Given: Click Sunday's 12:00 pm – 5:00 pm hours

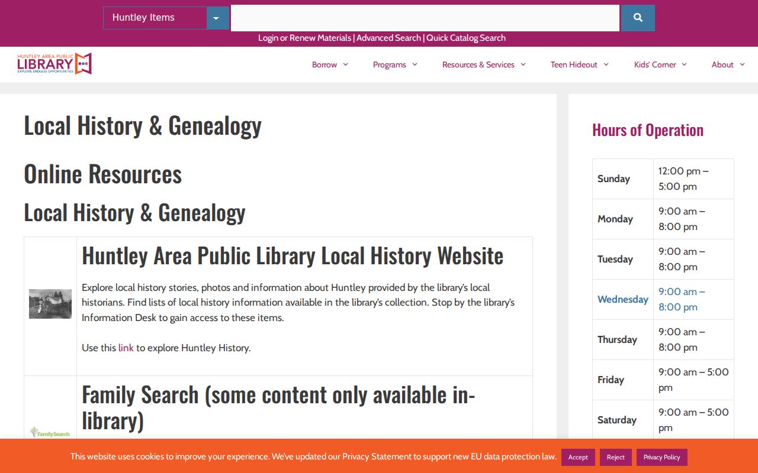Looking at the screenshot, I should point(683,179).
